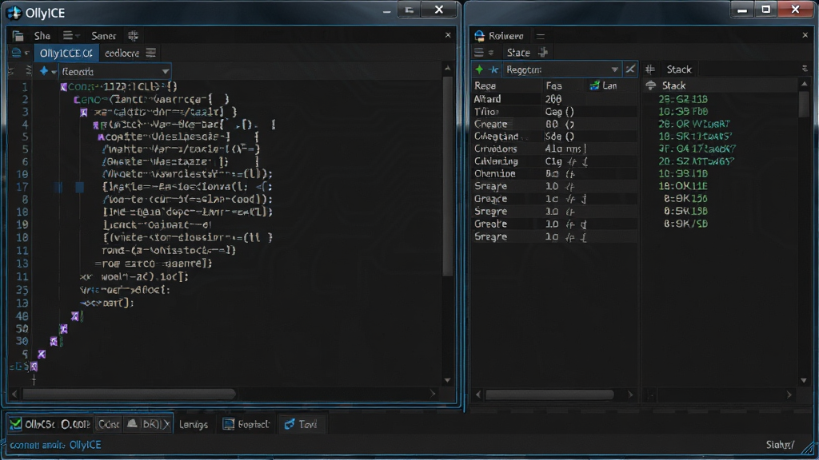819x460 pixels.
Task: Select stack entry 19:OK 11E
Action: pyautogui.click(x=683, y=186)
